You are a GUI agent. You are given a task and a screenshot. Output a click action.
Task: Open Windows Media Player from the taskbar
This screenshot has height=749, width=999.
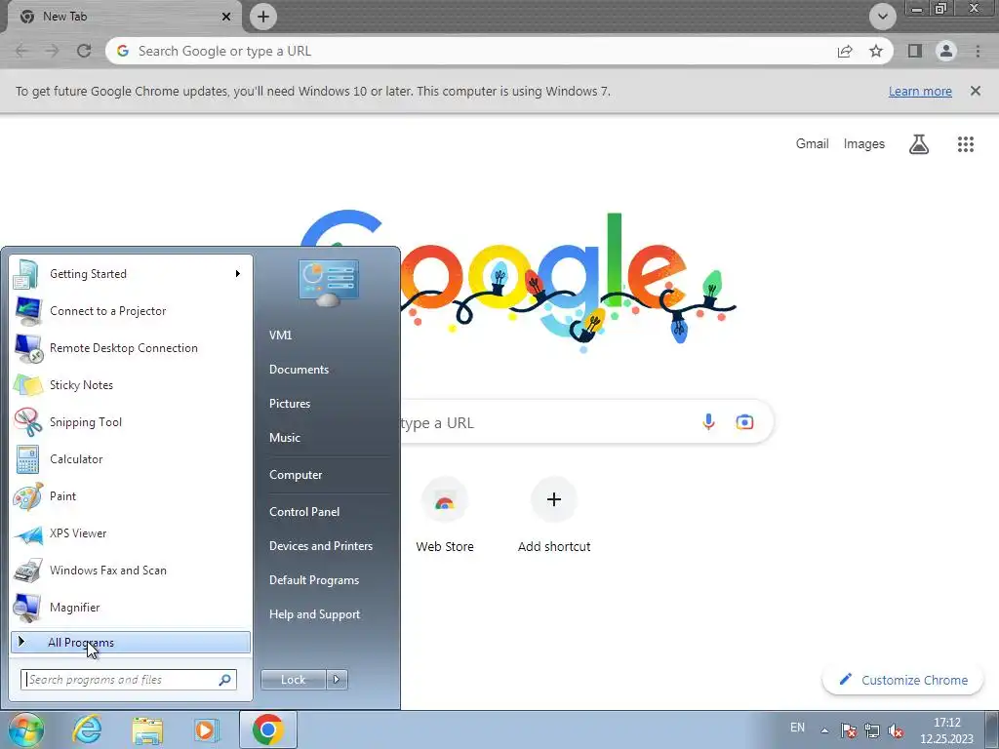click(x=206, y=729)
